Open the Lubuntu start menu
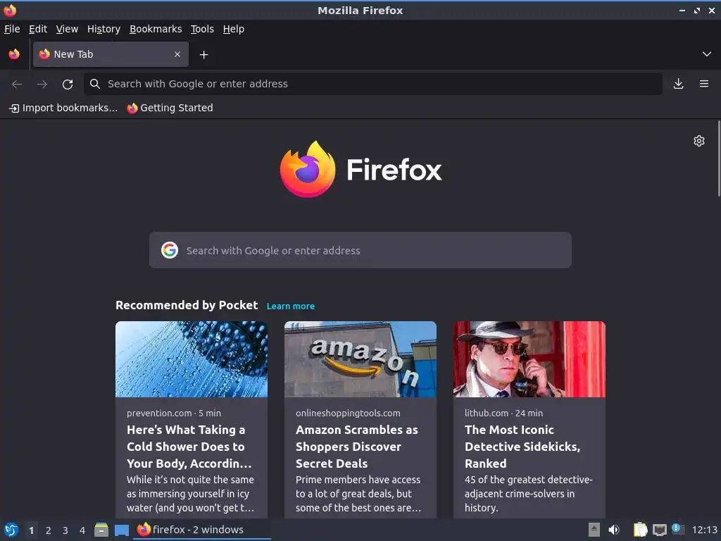 tap(11, 530)
